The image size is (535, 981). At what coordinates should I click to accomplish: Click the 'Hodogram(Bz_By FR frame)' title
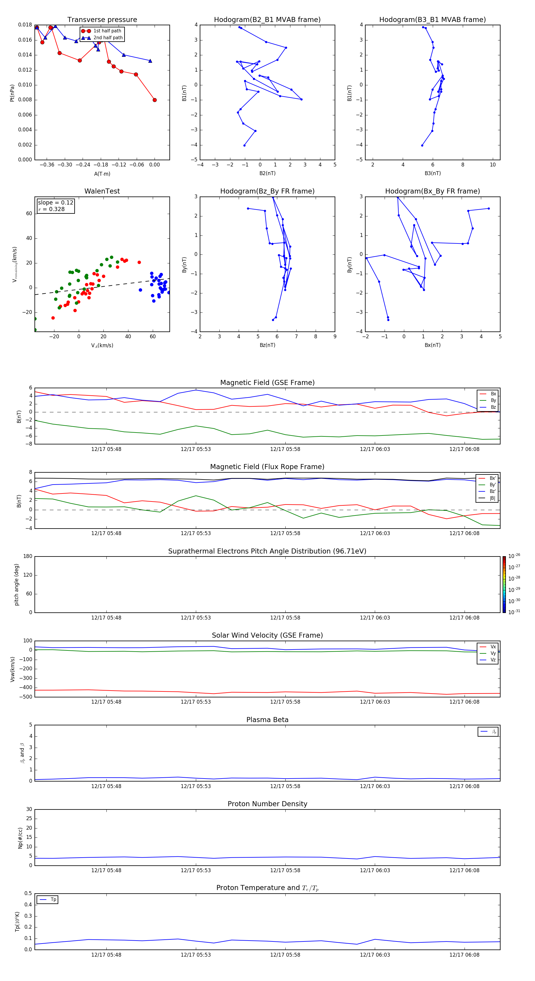pos(267,191)
